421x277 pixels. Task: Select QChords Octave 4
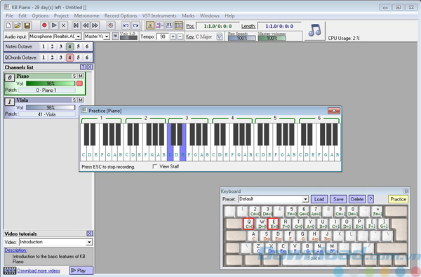coord(69,58)
